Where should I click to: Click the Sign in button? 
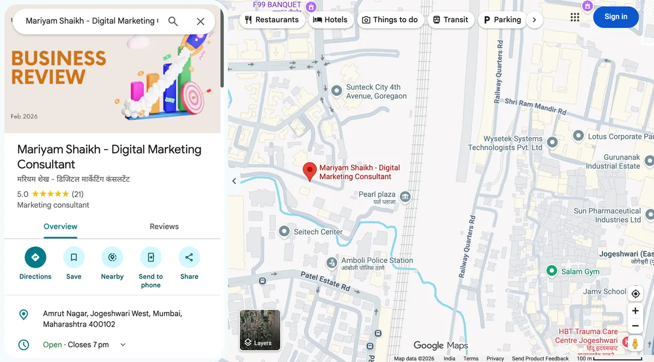(x=616, y=17)
